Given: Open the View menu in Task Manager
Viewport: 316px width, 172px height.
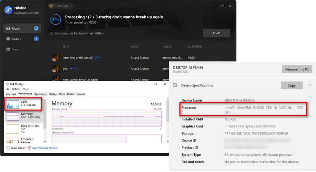Looking at the screenshot, I should [x=26, y=89].
